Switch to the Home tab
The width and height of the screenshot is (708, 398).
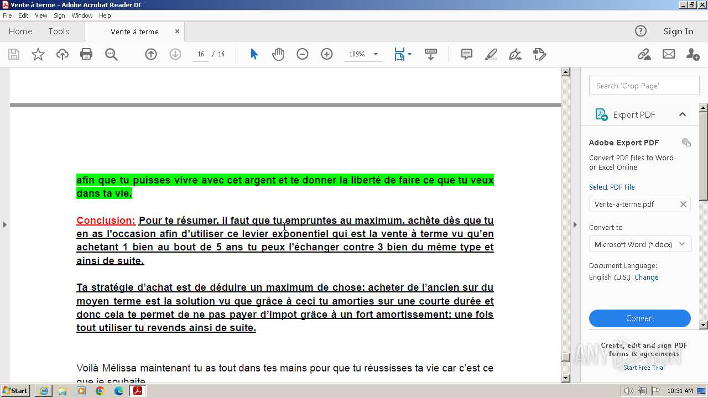click(20, 32)
